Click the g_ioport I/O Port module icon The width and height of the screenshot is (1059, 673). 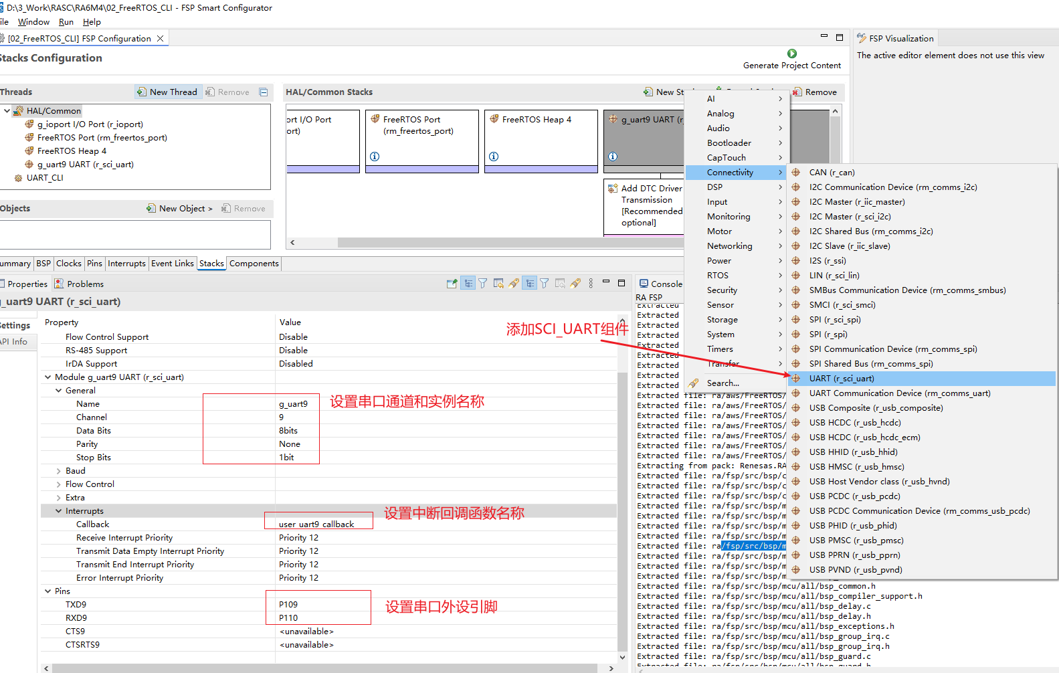coord(29,124)
